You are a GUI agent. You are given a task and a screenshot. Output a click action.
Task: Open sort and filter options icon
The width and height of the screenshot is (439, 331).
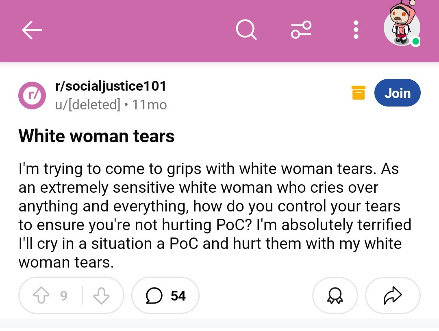coord(301,30)
